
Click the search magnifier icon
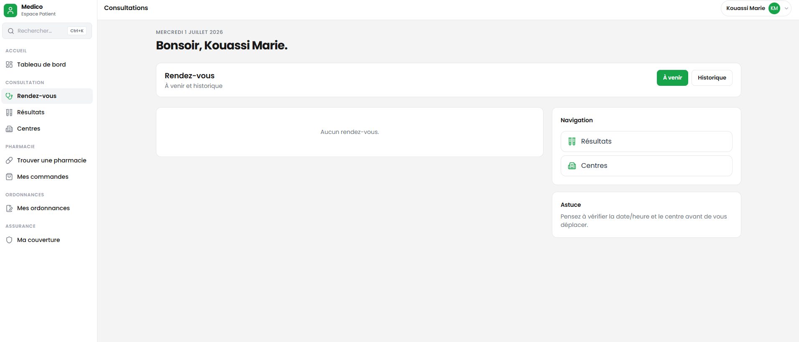(11, 31)
